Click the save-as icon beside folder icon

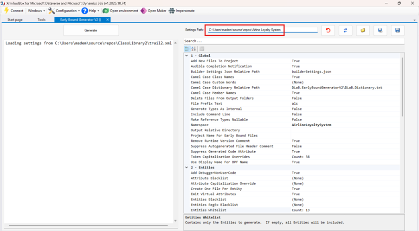click(380, 30)
